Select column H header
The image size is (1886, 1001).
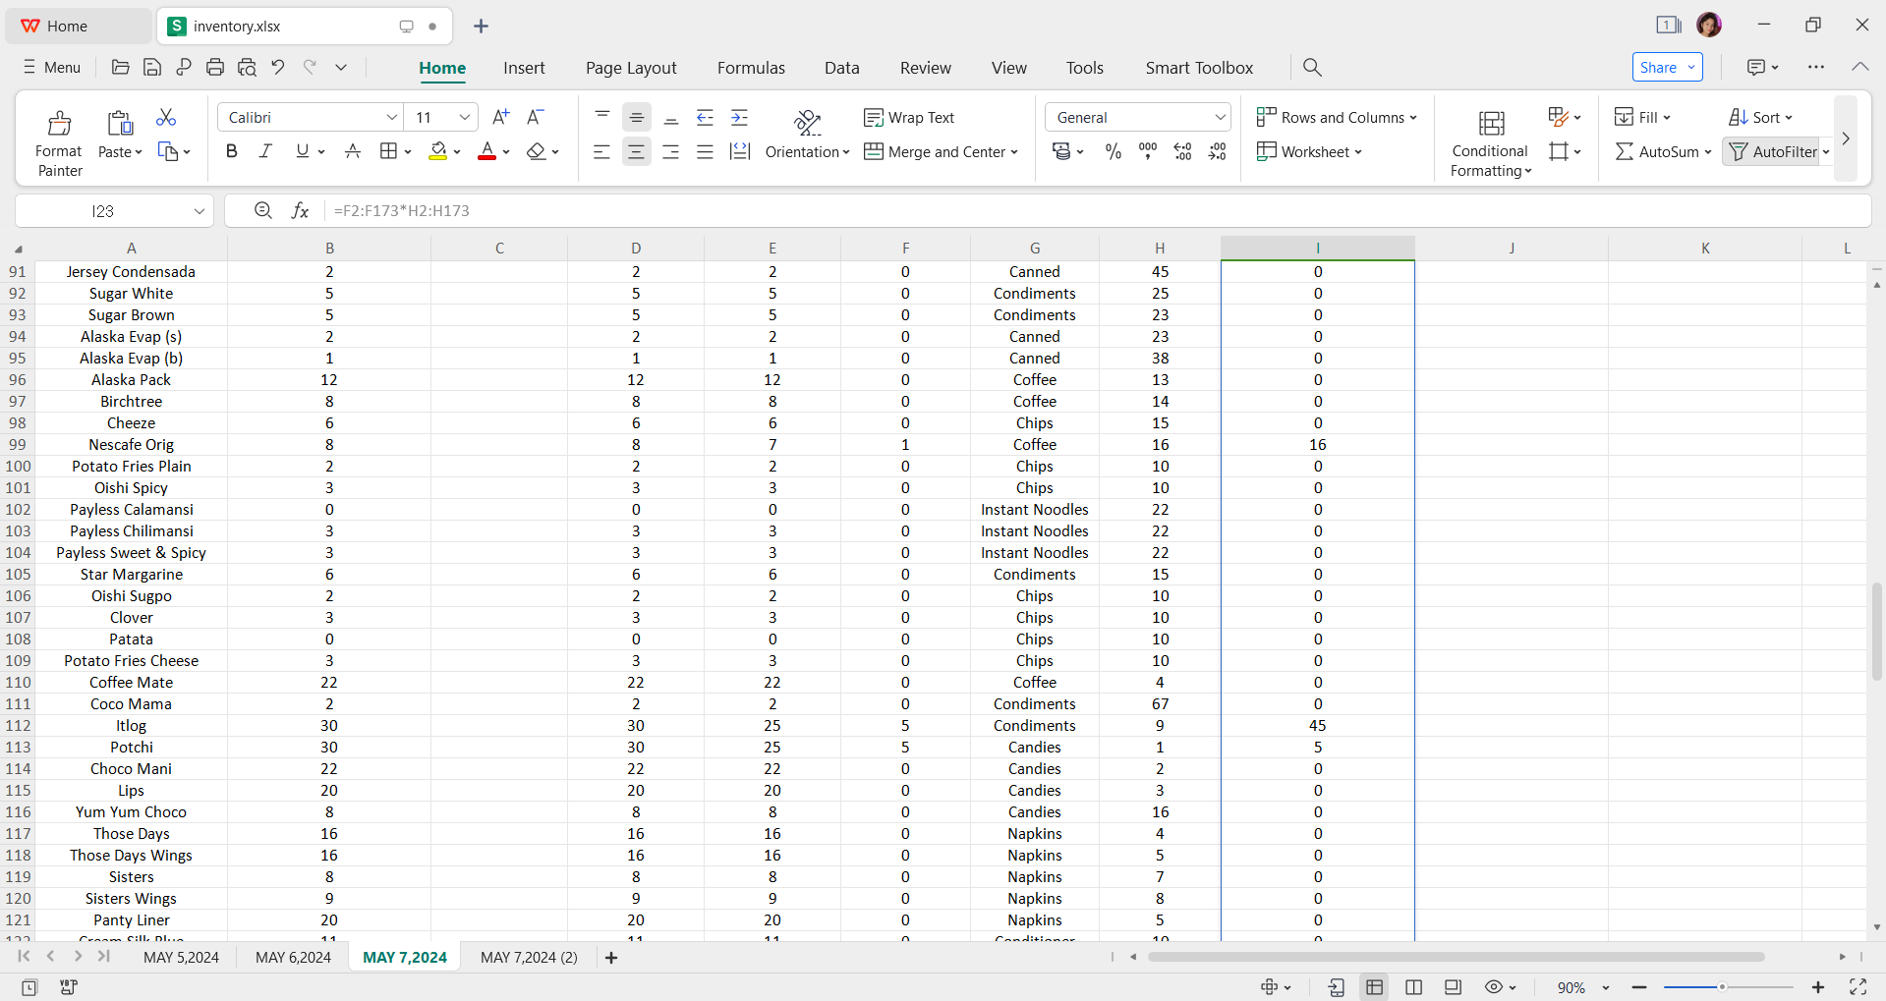(1160, 249)
